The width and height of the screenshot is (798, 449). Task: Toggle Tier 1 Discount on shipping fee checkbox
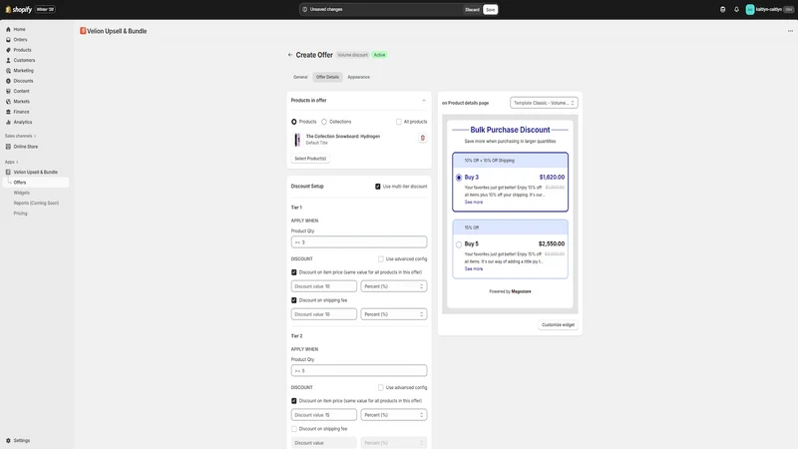click(293, 300)
